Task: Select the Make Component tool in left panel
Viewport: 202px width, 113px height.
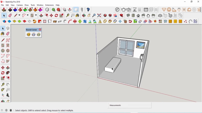Action: coord(8,28)
